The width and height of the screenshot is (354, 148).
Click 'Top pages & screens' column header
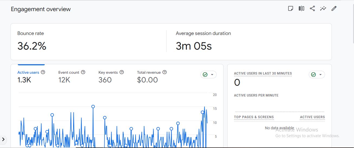(x=254, y=117)
